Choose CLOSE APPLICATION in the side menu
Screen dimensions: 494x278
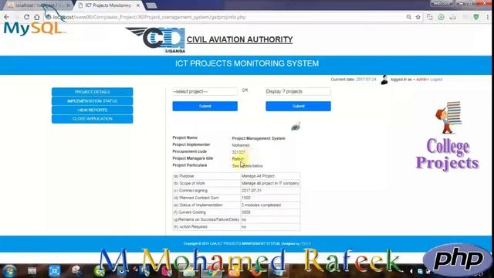[93, 119]
